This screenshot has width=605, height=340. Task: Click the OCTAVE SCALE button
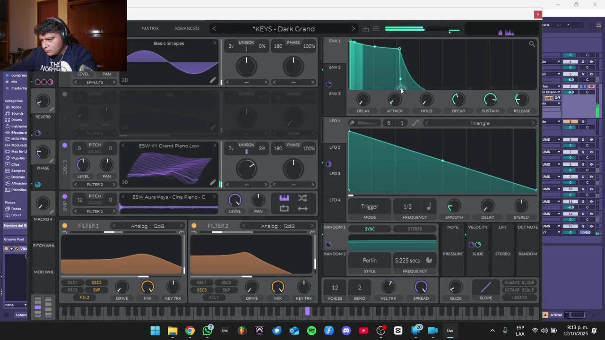point(519,290)
